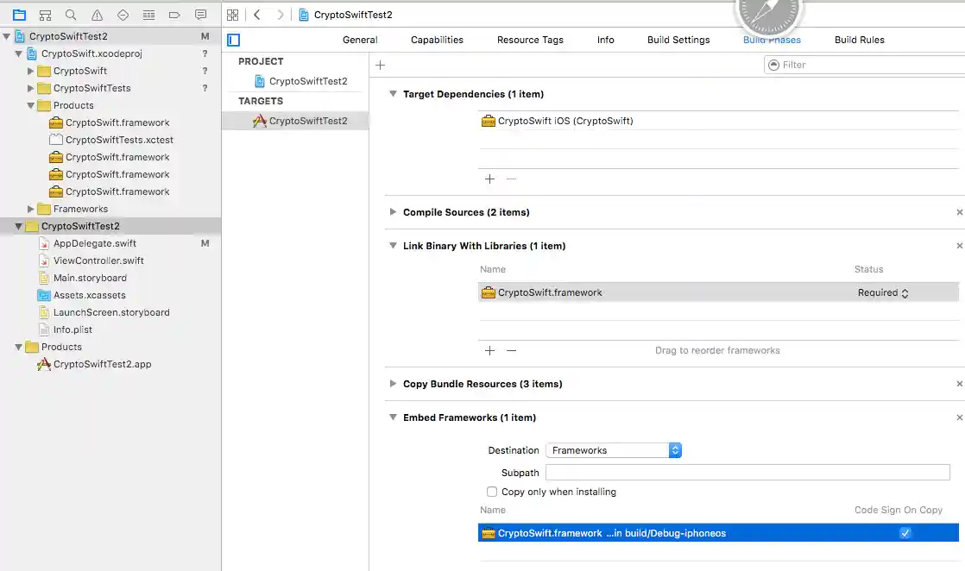Change the Required status popup for CryptoSwift.framework
Image resolution: width=965 pixels, height=571 pixels.
(x=882, y=293)
